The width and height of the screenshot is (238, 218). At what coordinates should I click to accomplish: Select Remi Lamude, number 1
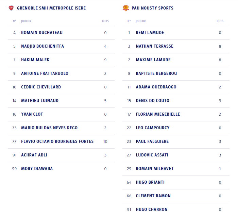coord(176,33)
